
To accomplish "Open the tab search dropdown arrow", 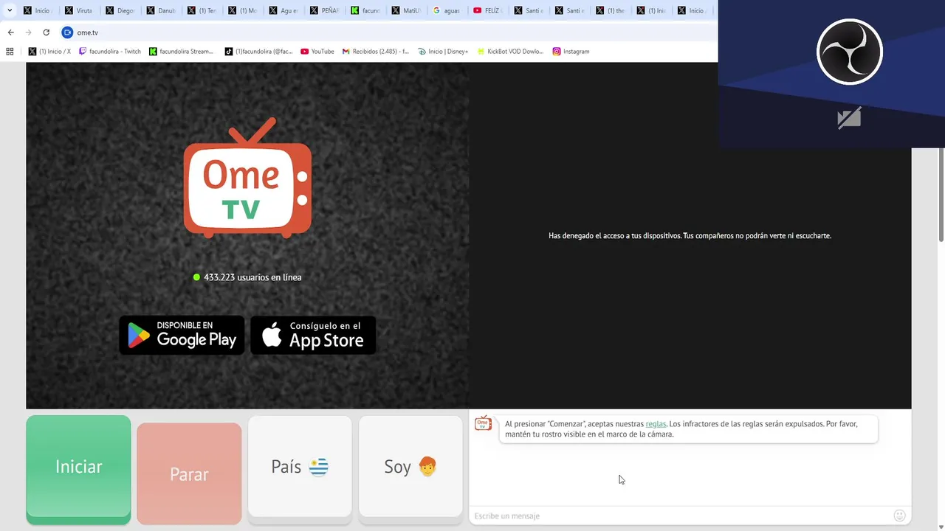I will click(x=10, y=10).
